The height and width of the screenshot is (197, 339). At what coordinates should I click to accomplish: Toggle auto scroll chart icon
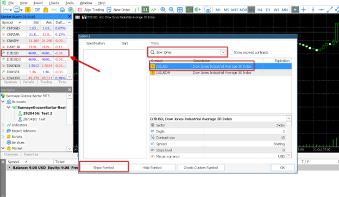[189, 10]
